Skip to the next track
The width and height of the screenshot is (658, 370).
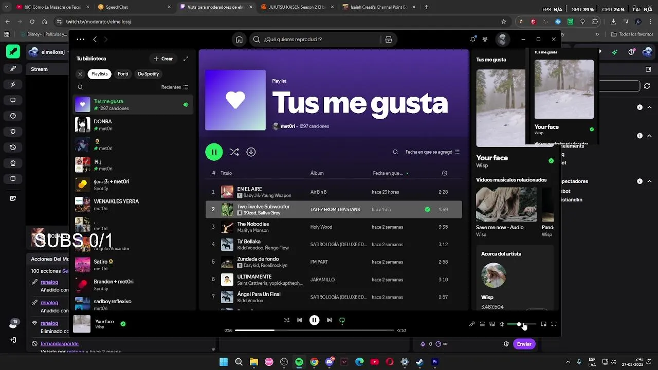(x=329, y=320)
